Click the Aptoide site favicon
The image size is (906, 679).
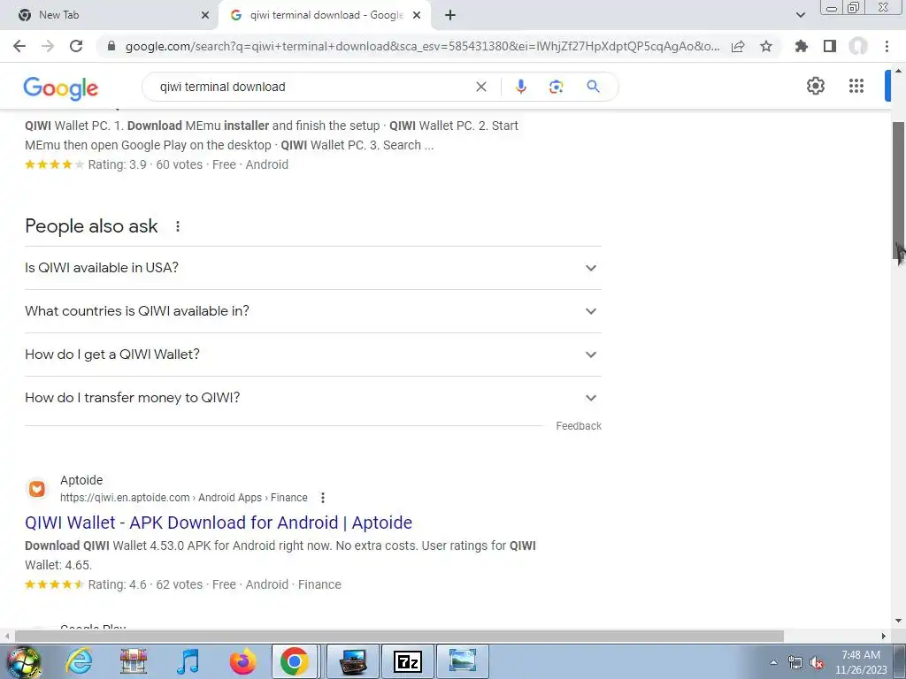pos(37,489)
